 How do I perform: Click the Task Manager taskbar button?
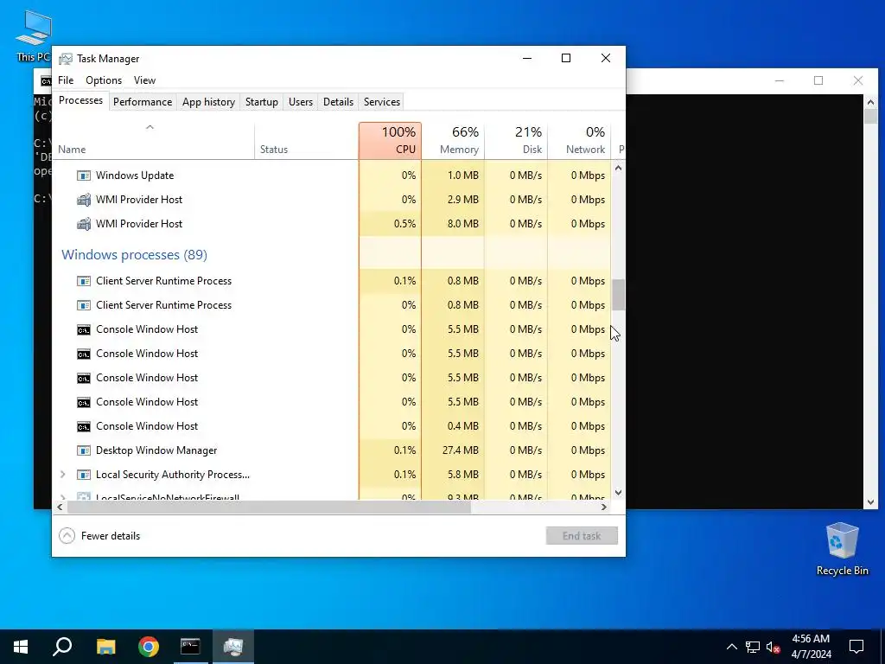click(x=233, y=647)
